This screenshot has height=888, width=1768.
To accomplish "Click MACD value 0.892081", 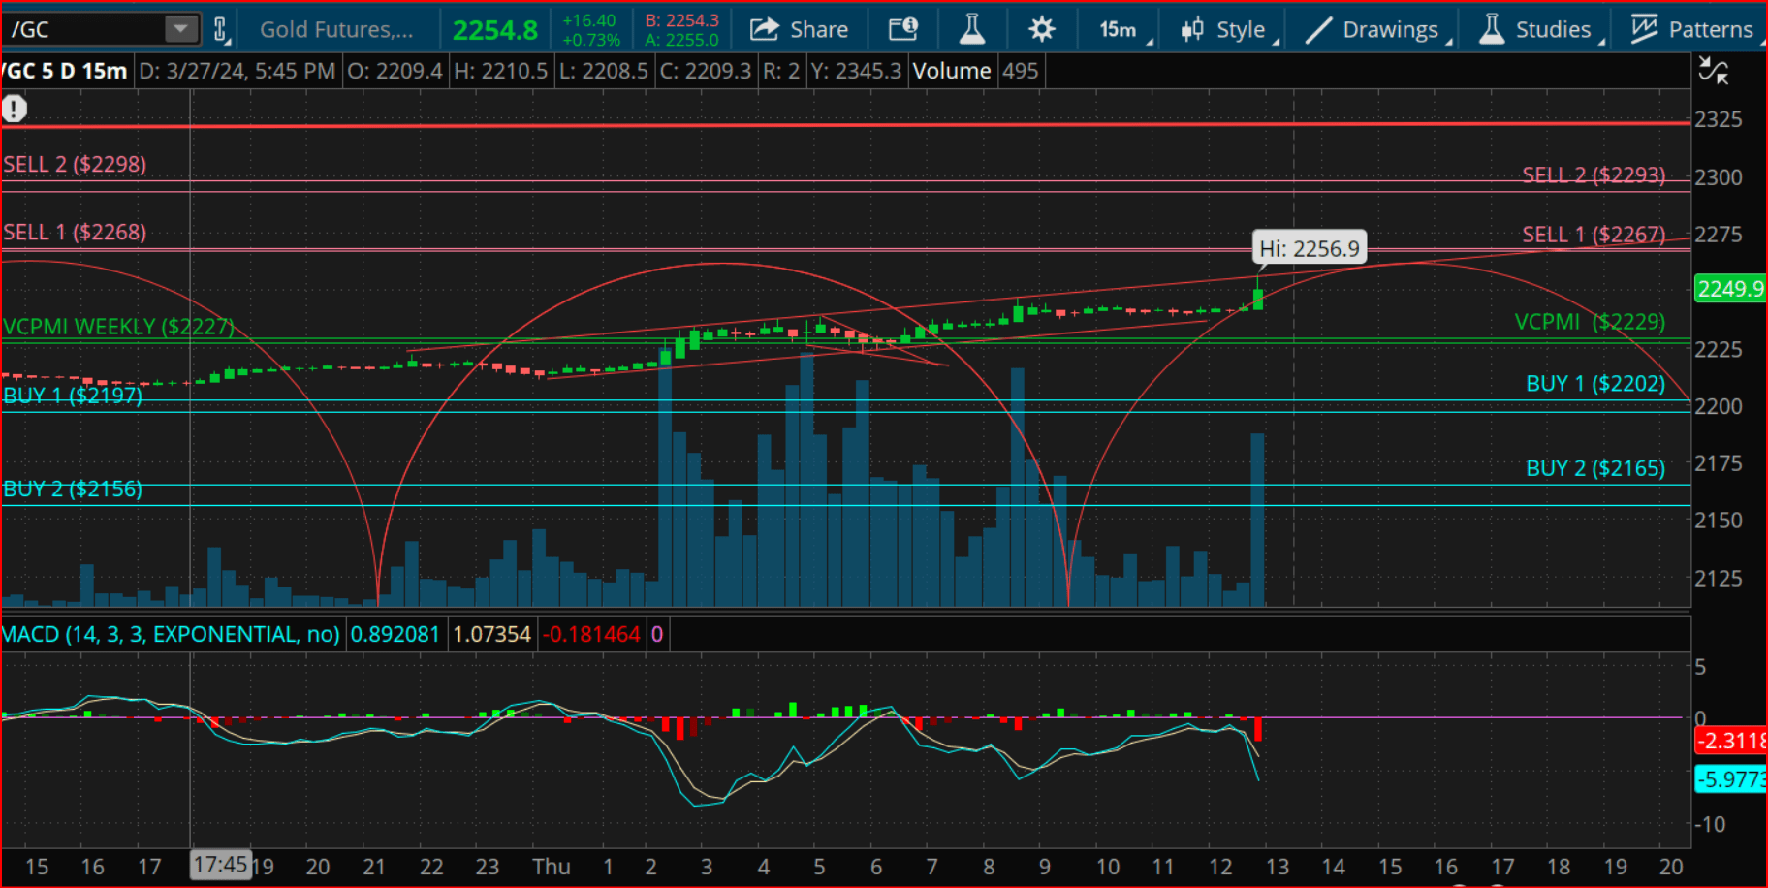I will 395,634.
